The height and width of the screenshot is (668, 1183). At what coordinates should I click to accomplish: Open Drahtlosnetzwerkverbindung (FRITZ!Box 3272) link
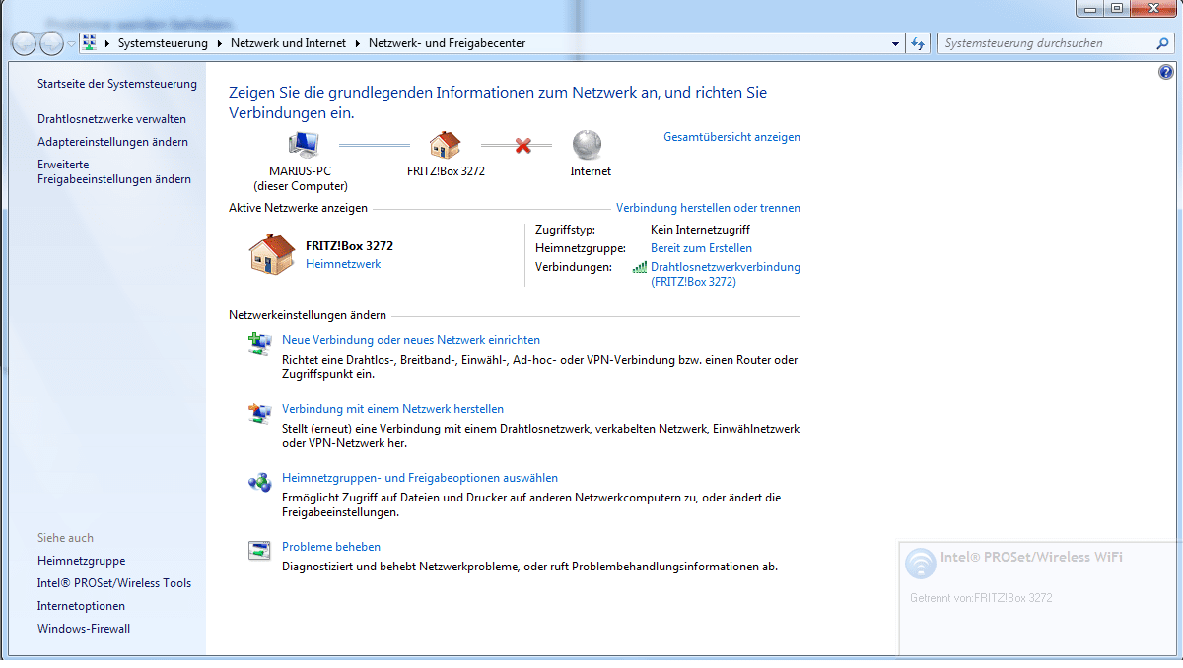[x=726, y=274]
